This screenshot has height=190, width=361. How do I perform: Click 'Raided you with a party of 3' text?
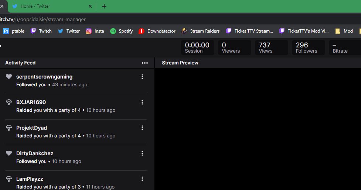tap(48, 187)
